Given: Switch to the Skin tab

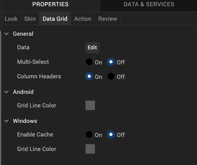Looking at the screenshot, I should pos(30,19).
